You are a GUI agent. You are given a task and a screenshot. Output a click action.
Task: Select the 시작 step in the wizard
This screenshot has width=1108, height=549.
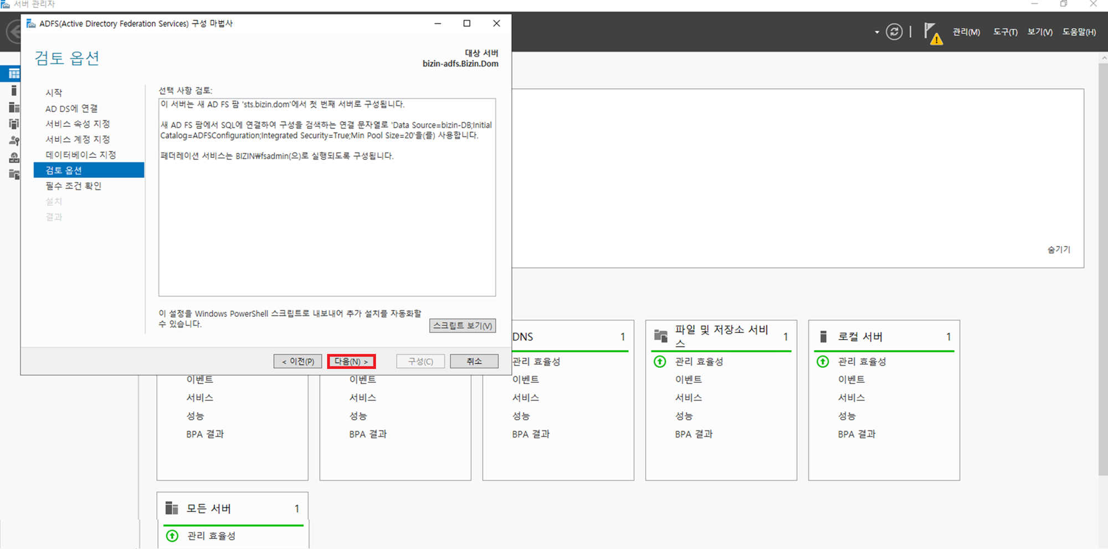coord(54,93)
